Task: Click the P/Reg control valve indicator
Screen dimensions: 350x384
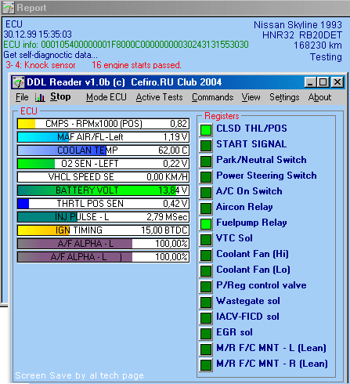Action: (206, 287)
